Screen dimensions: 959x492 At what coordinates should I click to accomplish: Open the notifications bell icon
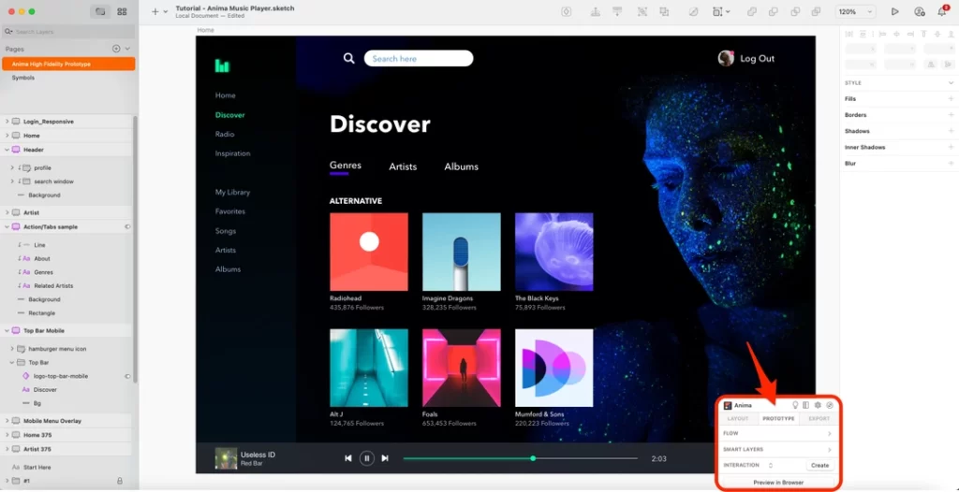[942, 11]
